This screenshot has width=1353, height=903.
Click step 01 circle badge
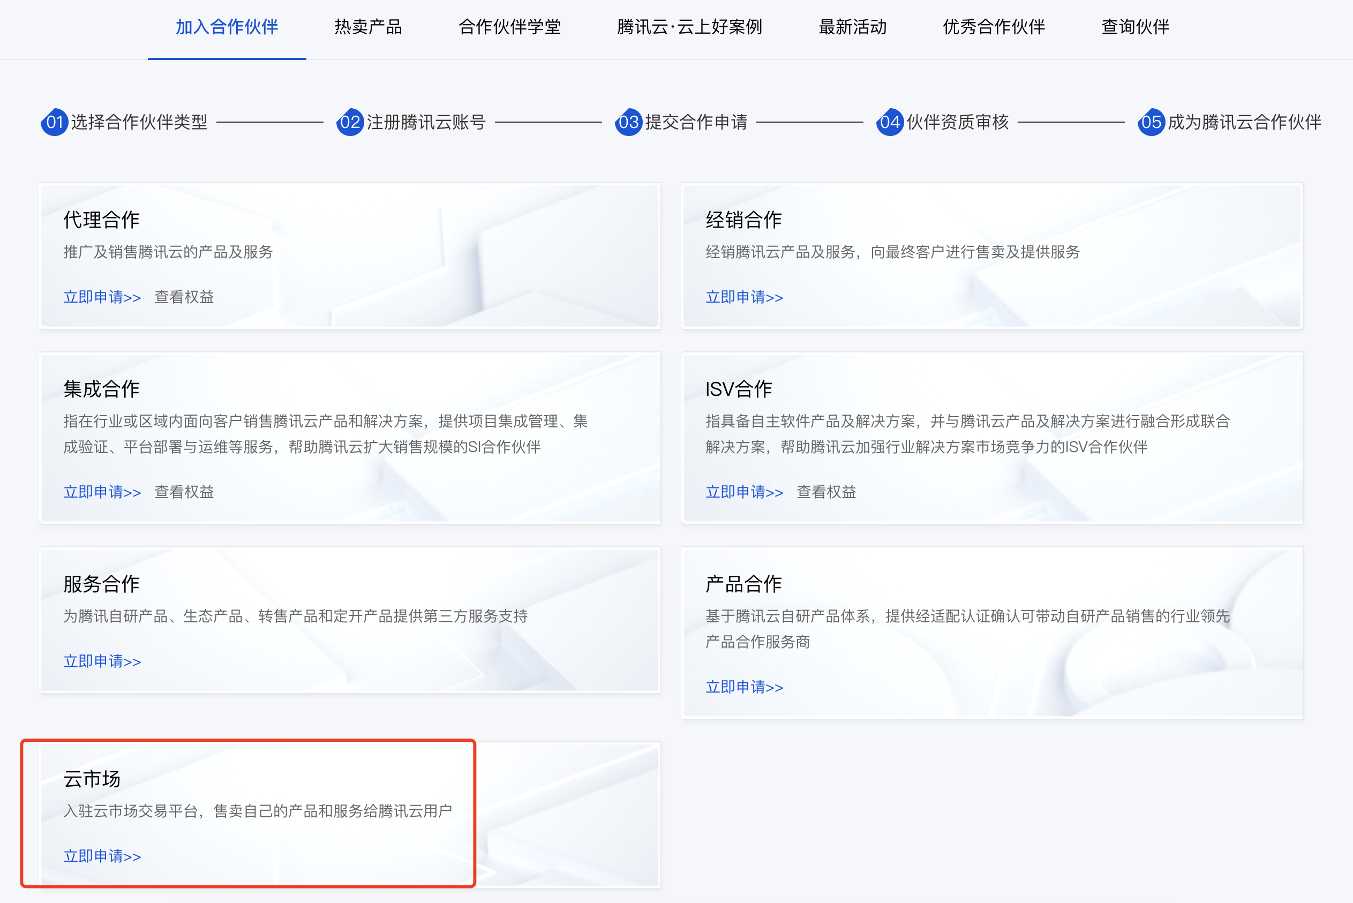click(55, 122)
